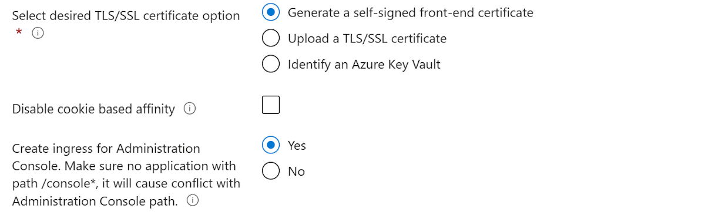705x215 pixels.
Task: Tick the Disable cookie based affinity checkbox
Action: point(271,105)
